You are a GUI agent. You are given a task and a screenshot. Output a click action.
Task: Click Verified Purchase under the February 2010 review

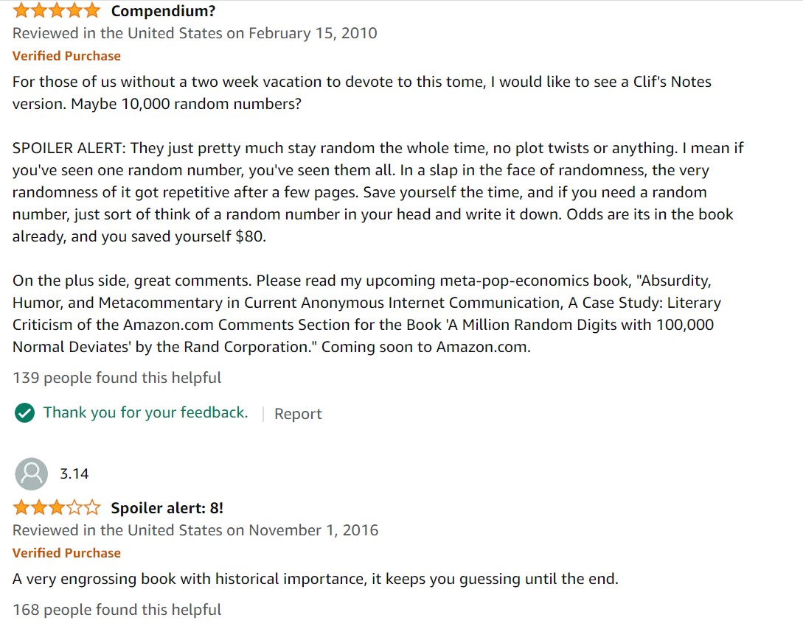(66, 56)
